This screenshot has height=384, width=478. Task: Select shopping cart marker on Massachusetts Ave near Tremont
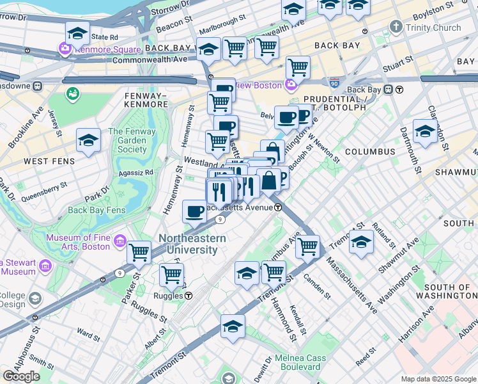pyautogui.click(x=307, y=248)
